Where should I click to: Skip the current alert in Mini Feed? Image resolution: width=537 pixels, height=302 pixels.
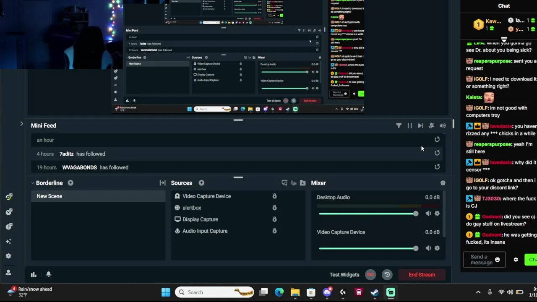coord(420,125)
